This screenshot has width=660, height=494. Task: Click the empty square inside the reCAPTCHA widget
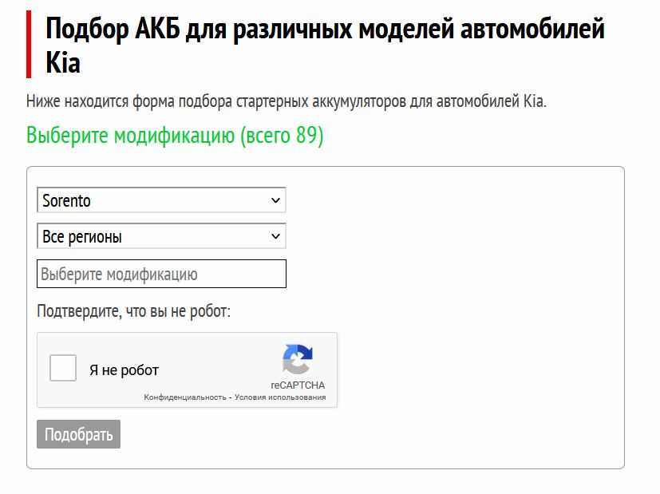[63, 368]
